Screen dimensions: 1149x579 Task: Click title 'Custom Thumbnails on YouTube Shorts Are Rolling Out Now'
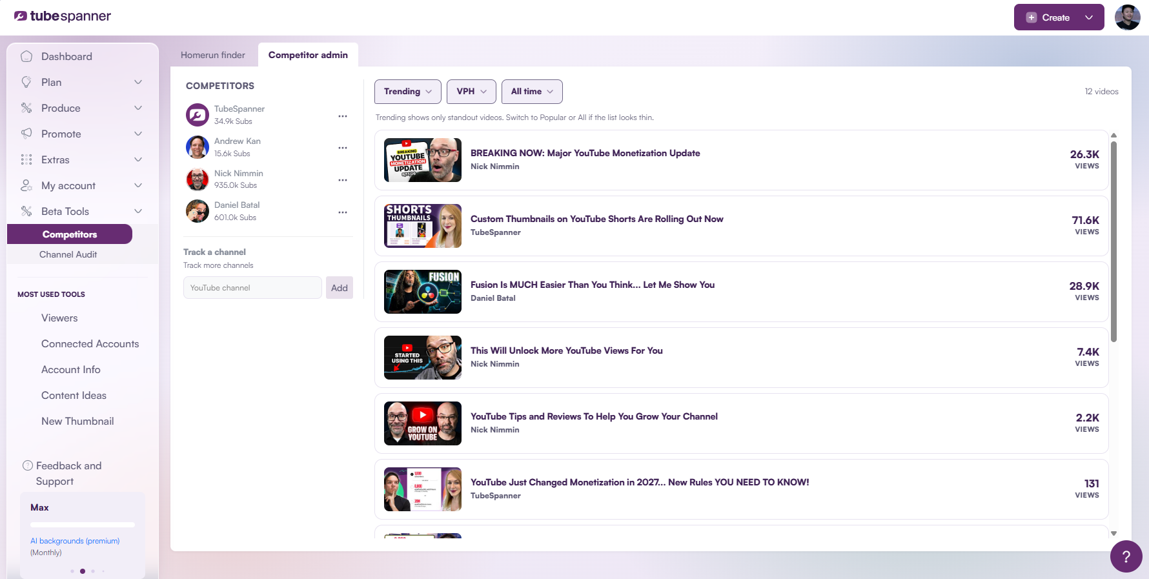pos(597,219)
